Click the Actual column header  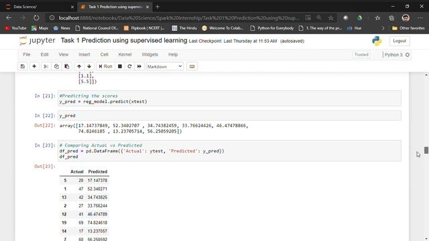[x=77, y=171]
